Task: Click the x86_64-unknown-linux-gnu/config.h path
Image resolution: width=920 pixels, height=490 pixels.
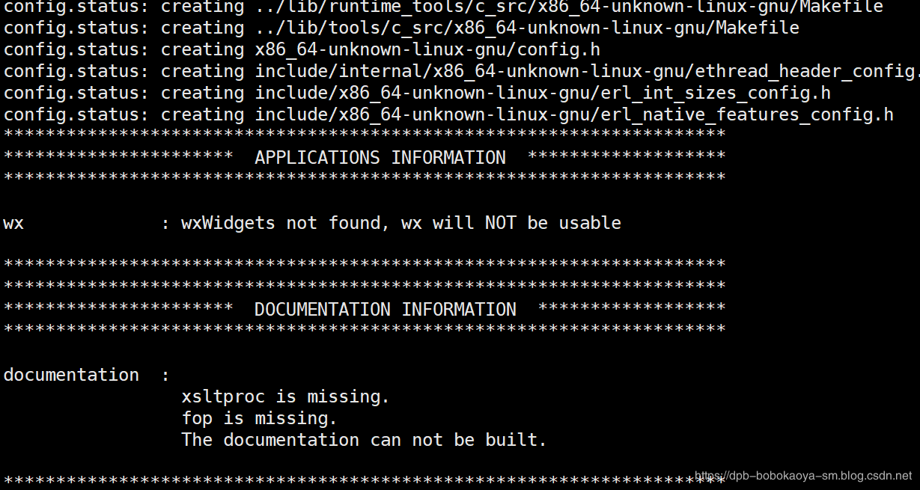Action: (x=427, y=49)
